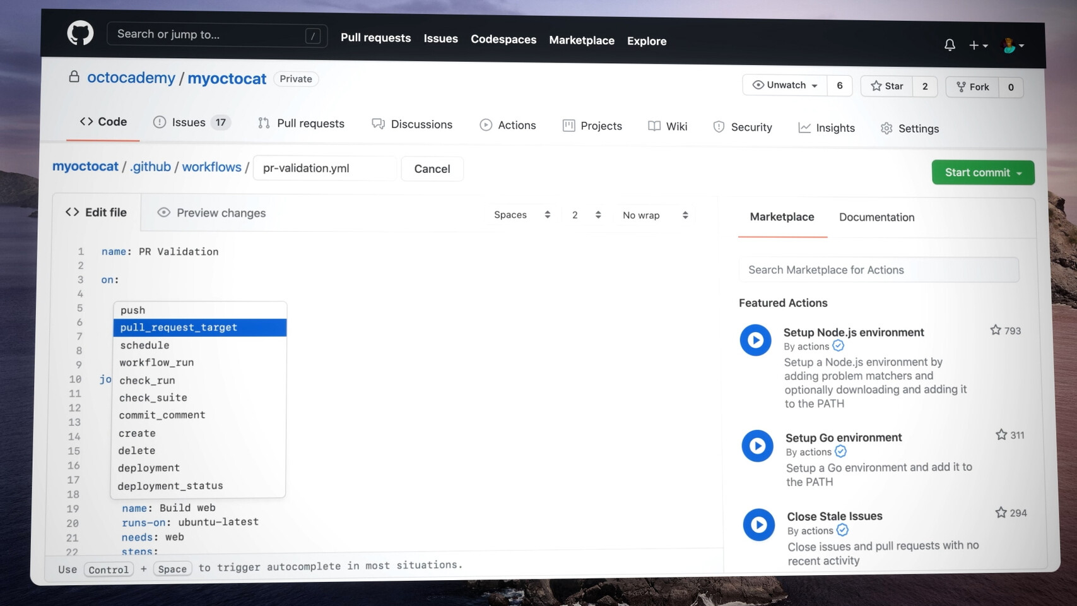Open repository Settings gear tab
1077x606 pixels.
pyautogui.click(x=909, y=128)
